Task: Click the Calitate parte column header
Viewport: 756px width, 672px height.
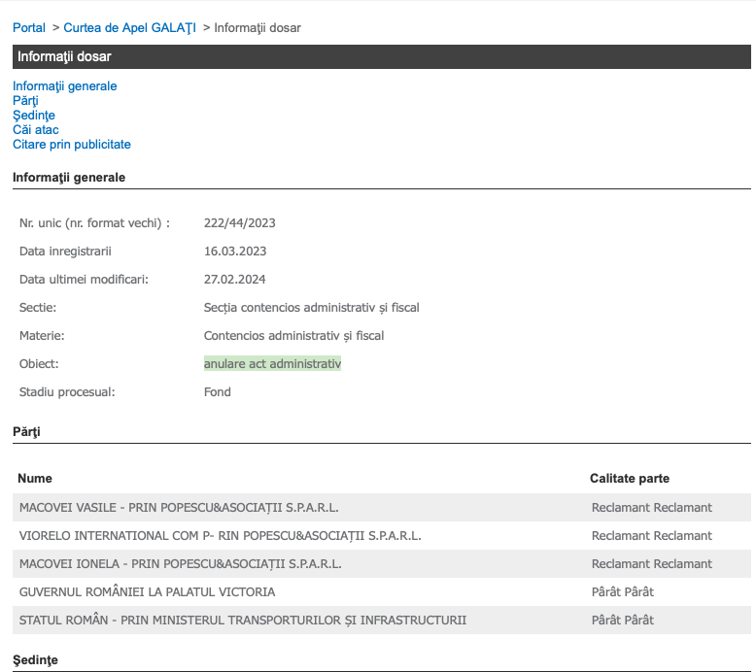Action: pyautogui.click(x=629, y=479)
